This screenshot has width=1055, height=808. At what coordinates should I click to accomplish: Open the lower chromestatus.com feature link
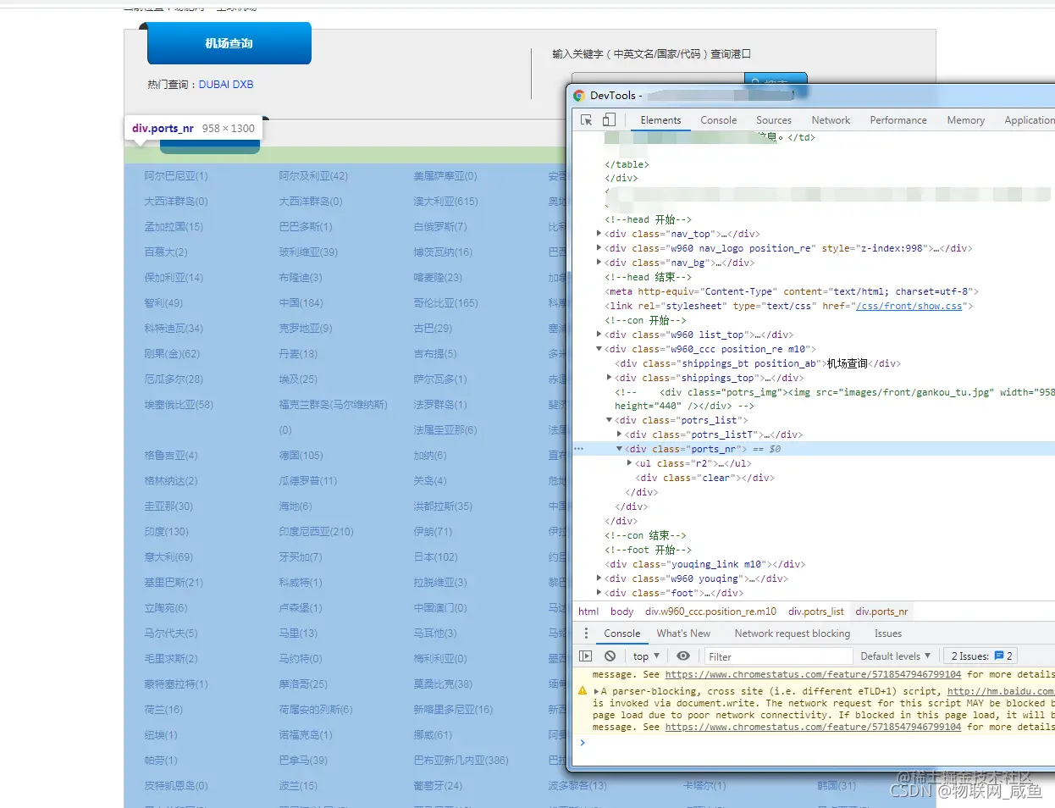click(813, 727)
